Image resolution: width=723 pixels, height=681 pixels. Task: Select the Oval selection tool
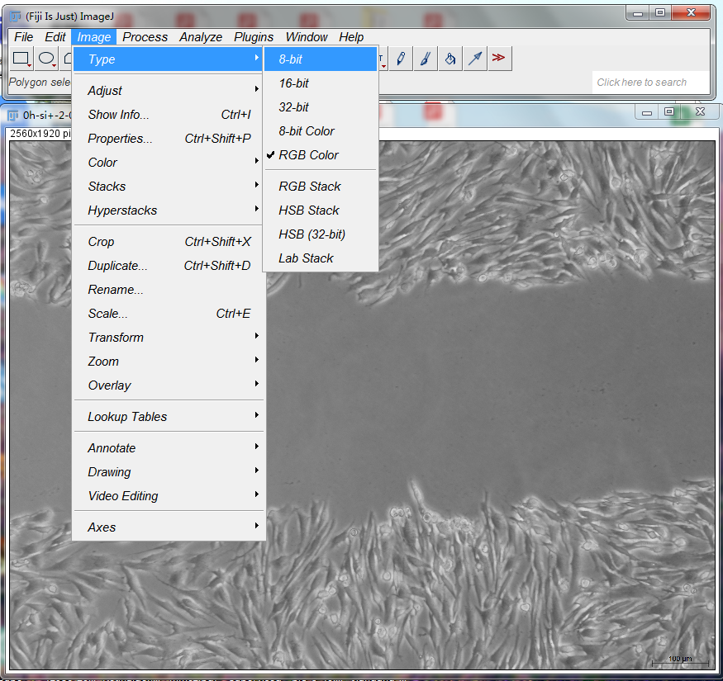point(46,59)
